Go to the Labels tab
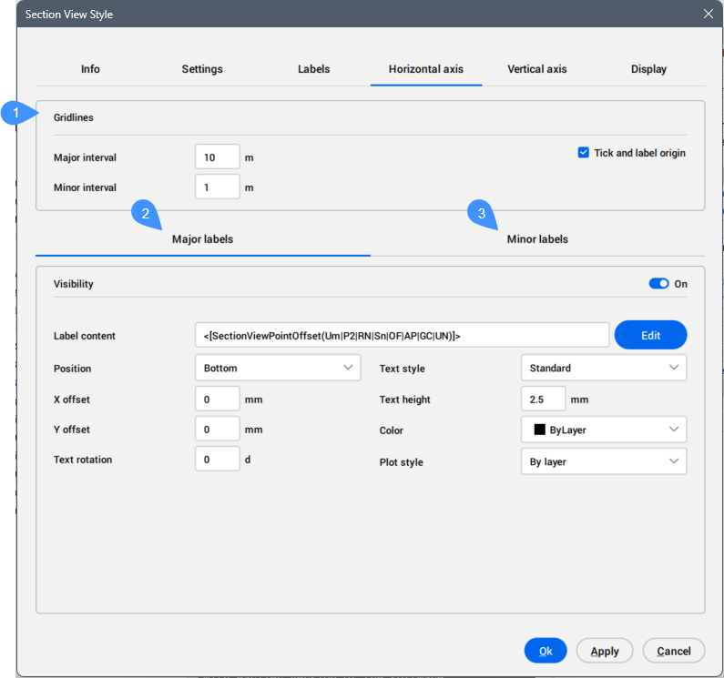 click(x=314, y=69)
